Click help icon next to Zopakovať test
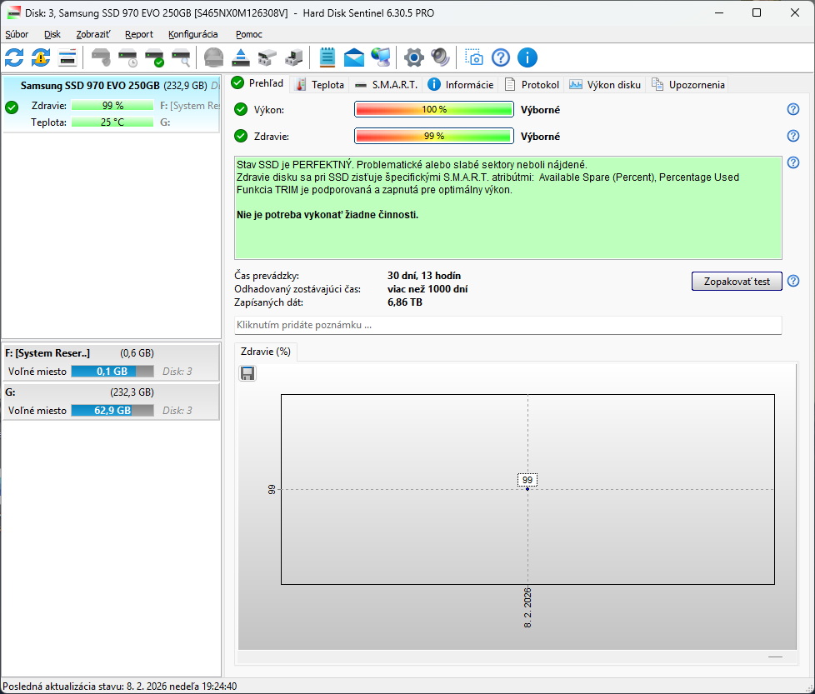Image resolution: width=815 pixels, height=694 pixels. point(793,281)
